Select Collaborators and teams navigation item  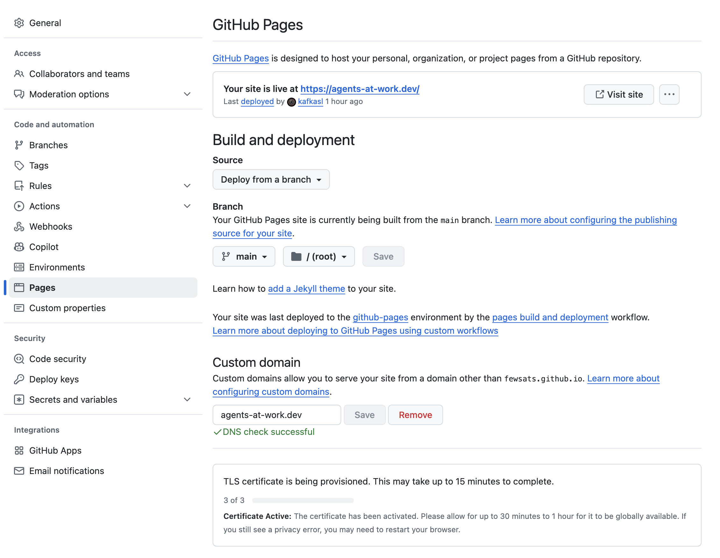(80, 74)
